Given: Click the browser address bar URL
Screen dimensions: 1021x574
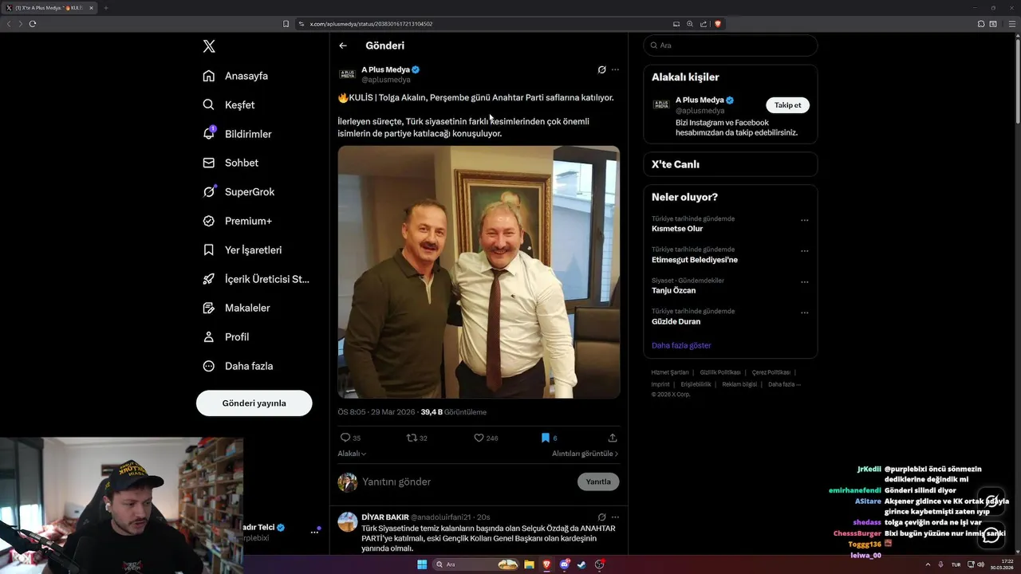Looking at the screenshot, I should tap(371, 24).
